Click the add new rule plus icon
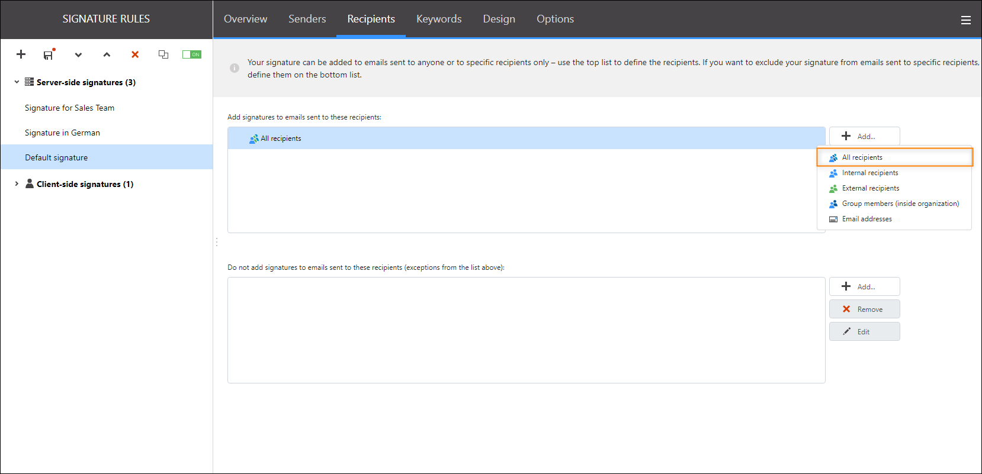 point(21,54)
